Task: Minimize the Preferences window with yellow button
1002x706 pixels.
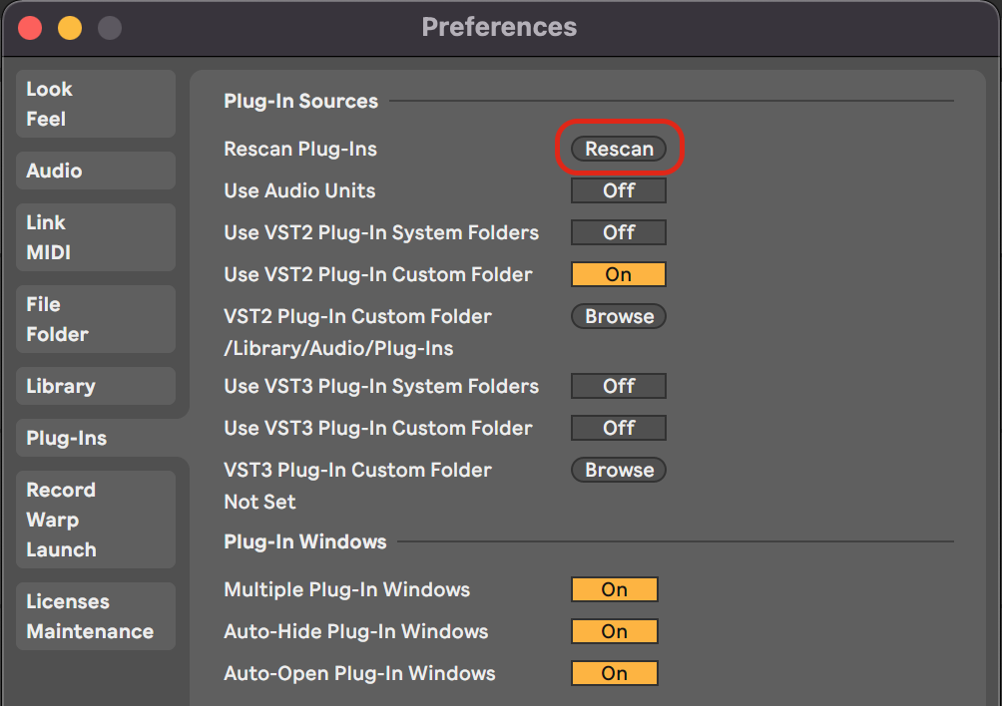Action: [70, 28]
